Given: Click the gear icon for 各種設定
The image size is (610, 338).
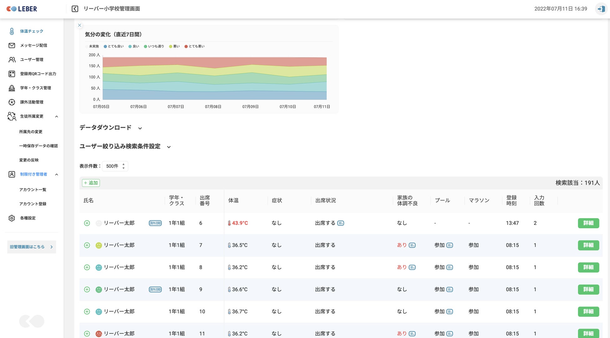Looking at the screenshot, I should pos(12,218).
